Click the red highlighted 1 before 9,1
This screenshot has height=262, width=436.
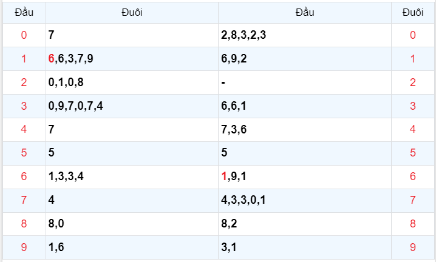click(224, 176)
